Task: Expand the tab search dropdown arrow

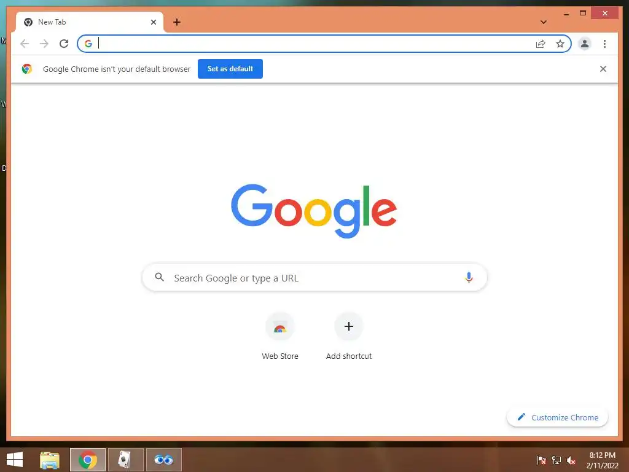Action: (544, 22)
